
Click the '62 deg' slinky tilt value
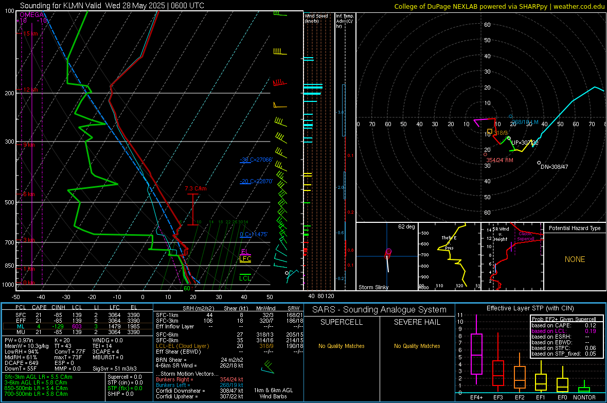coord(406,226)
